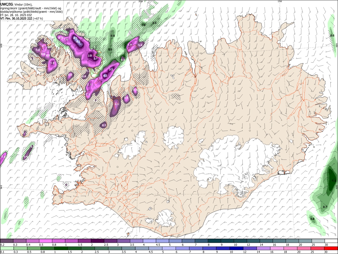Screen dimensions: 338x254
Task: Click the round white Hofsjökull glacier in central Iceland
Action: [x=173, y=137]
